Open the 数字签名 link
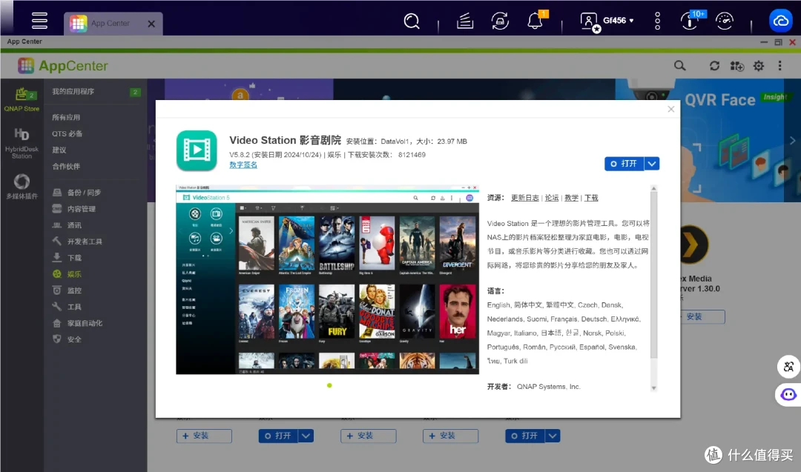 click(243, 164)
